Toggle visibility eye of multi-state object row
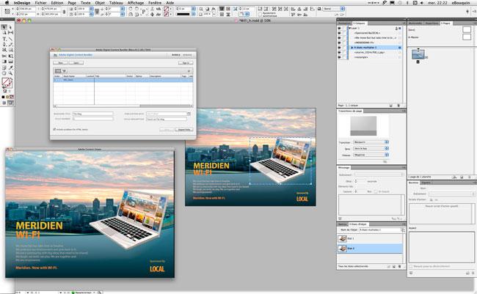Image resolution: width=477 pixels, height=294 pixels. click(x=340, y=48)
